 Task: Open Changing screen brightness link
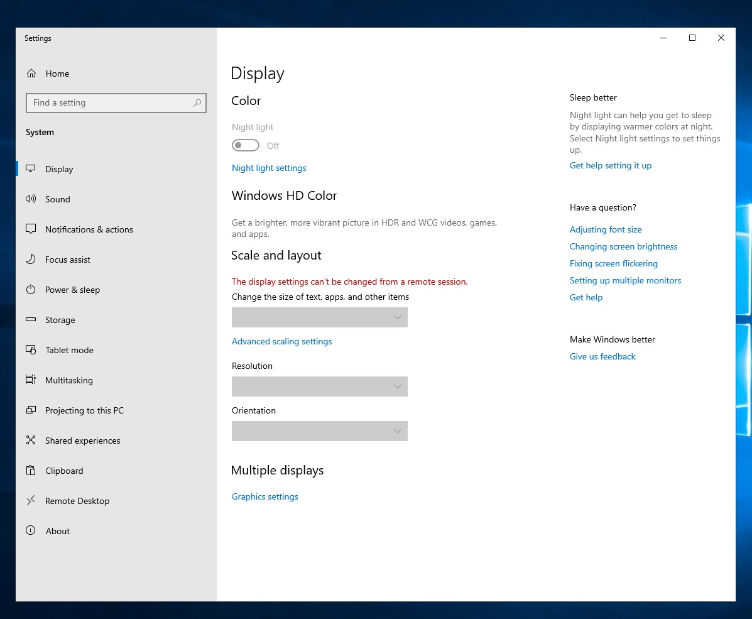pyautogui.click(x=623, y=246)
